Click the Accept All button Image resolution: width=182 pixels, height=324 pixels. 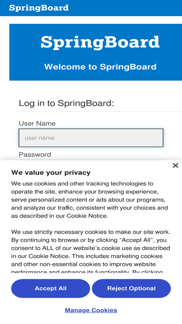click(50, 289)
